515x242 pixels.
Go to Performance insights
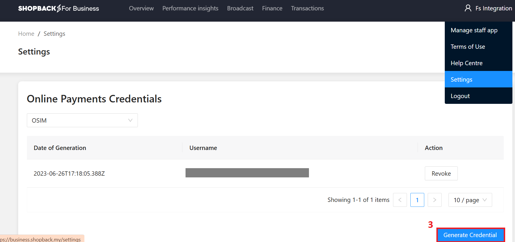coord(190,8)
